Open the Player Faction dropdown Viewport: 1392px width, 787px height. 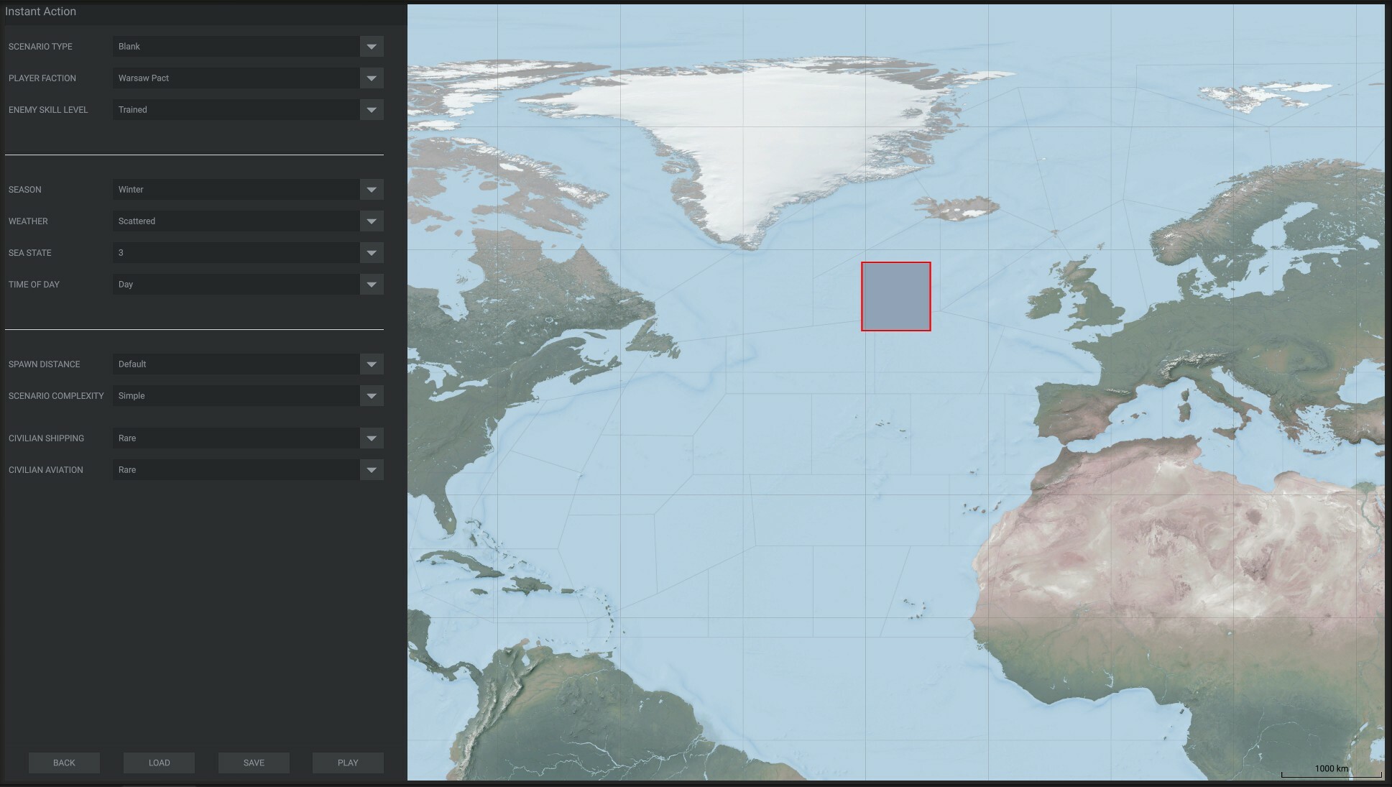[x=248, y=78]
